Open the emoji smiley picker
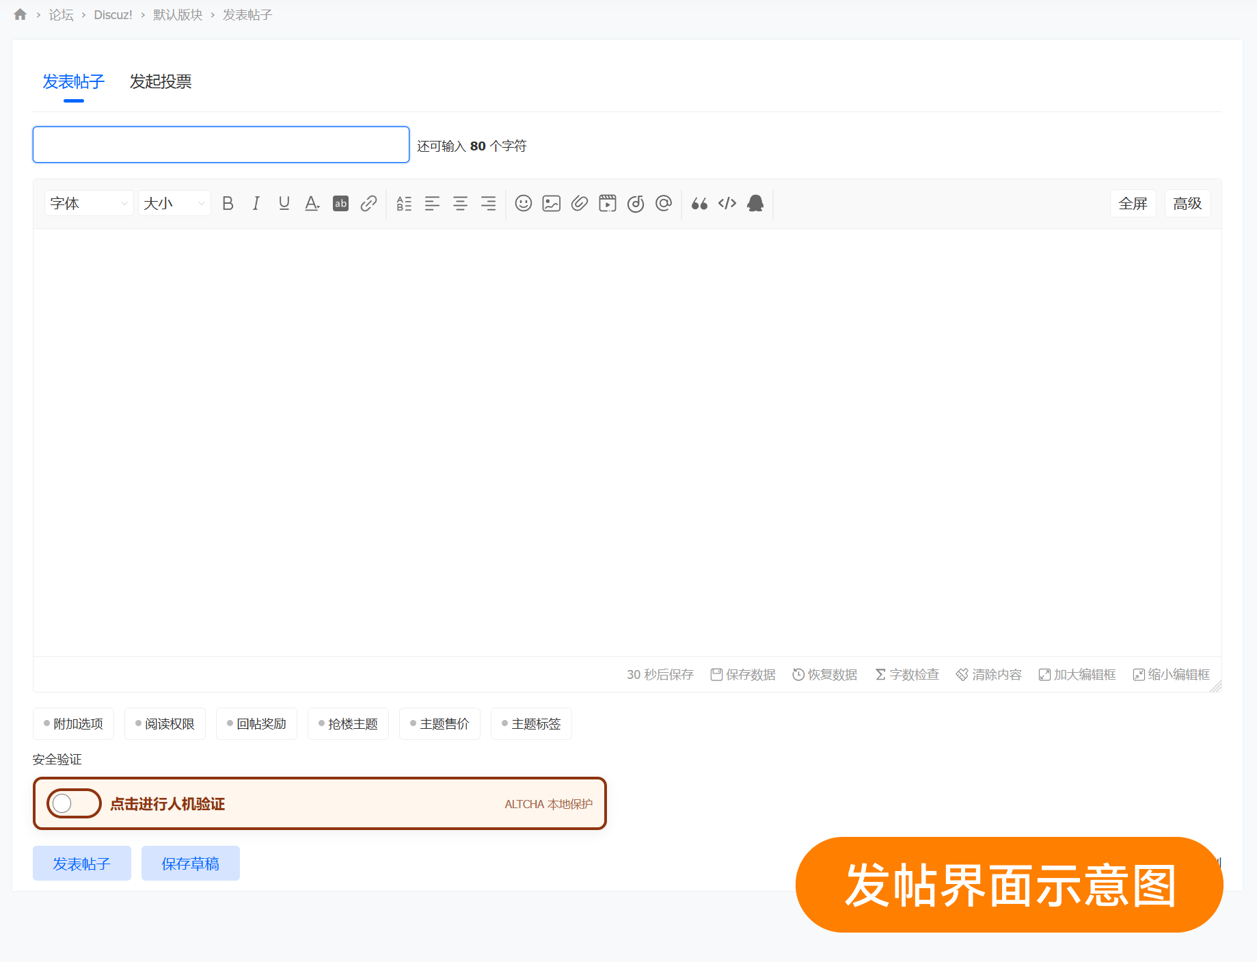Screen dimensions: 1257x962 (x=524, y=203)
